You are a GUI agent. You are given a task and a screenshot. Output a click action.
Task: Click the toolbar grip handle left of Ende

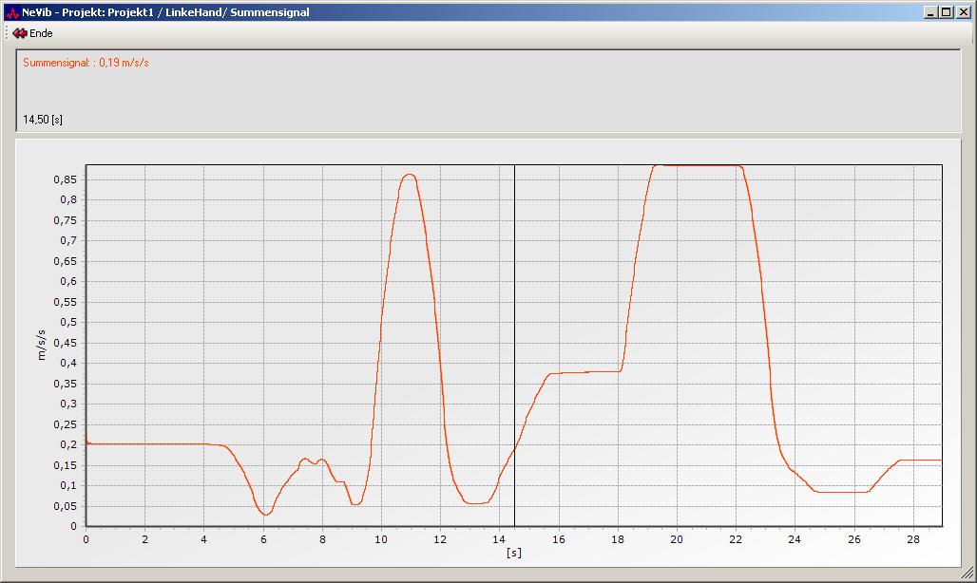pos(7,33)
